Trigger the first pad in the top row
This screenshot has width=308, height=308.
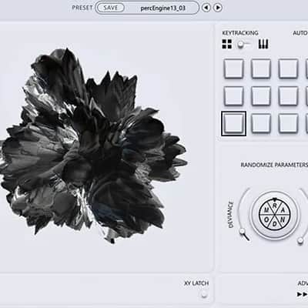coord(234,69)
